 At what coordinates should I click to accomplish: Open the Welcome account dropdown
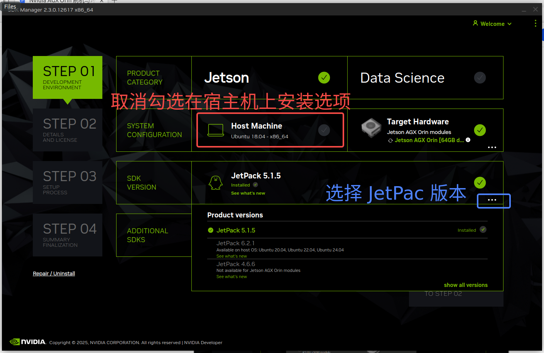tap(492, 24)
